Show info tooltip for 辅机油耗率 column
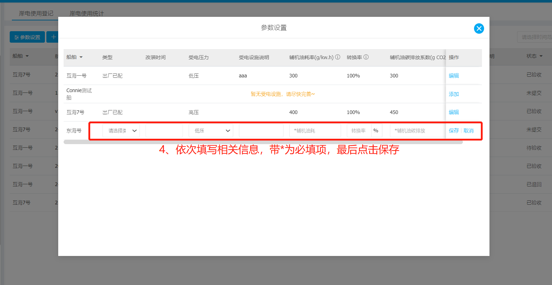 (338, 57)
